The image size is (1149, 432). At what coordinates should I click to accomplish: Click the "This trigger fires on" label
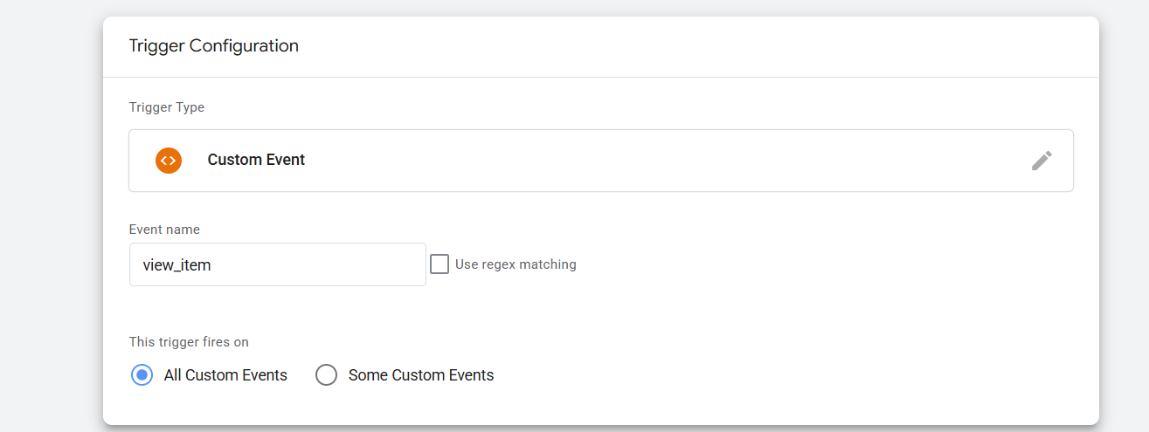(x=195, y=342)
